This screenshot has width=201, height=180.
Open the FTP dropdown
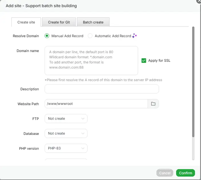point(66,119)
